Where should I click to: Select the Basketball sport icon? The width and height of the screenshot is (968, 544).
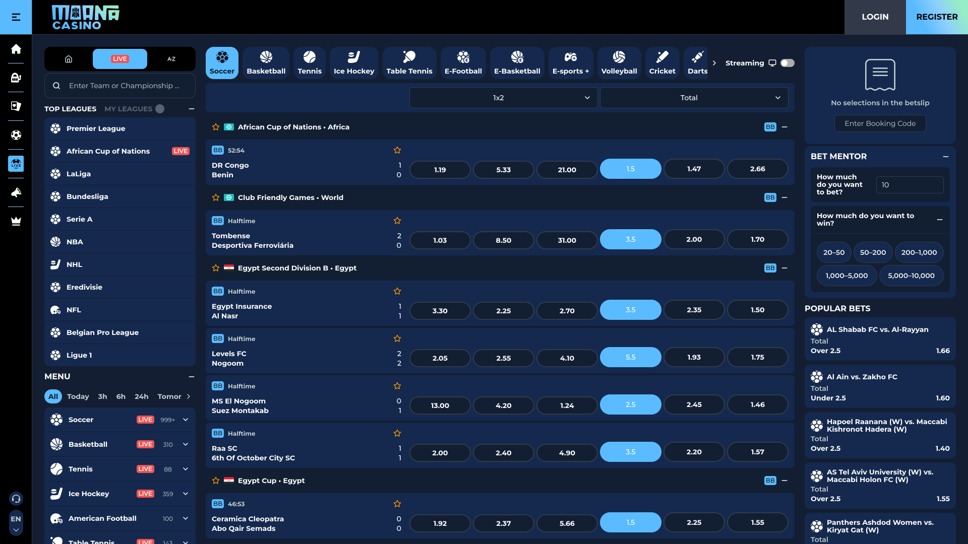coord(266,63)
